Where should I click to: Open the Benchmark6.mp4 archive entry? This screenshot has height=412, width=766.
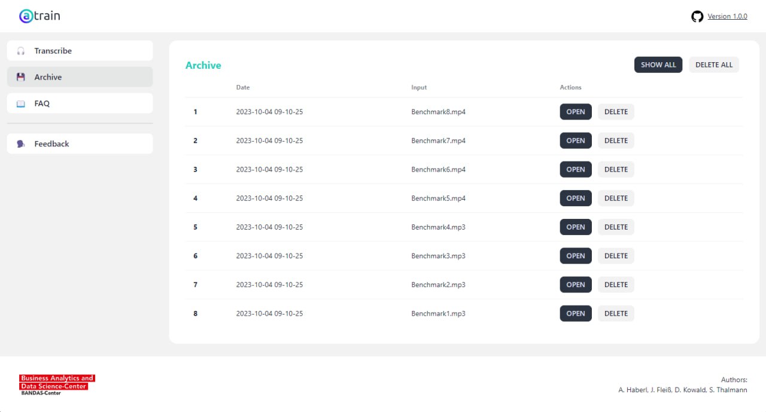point(576,169)
